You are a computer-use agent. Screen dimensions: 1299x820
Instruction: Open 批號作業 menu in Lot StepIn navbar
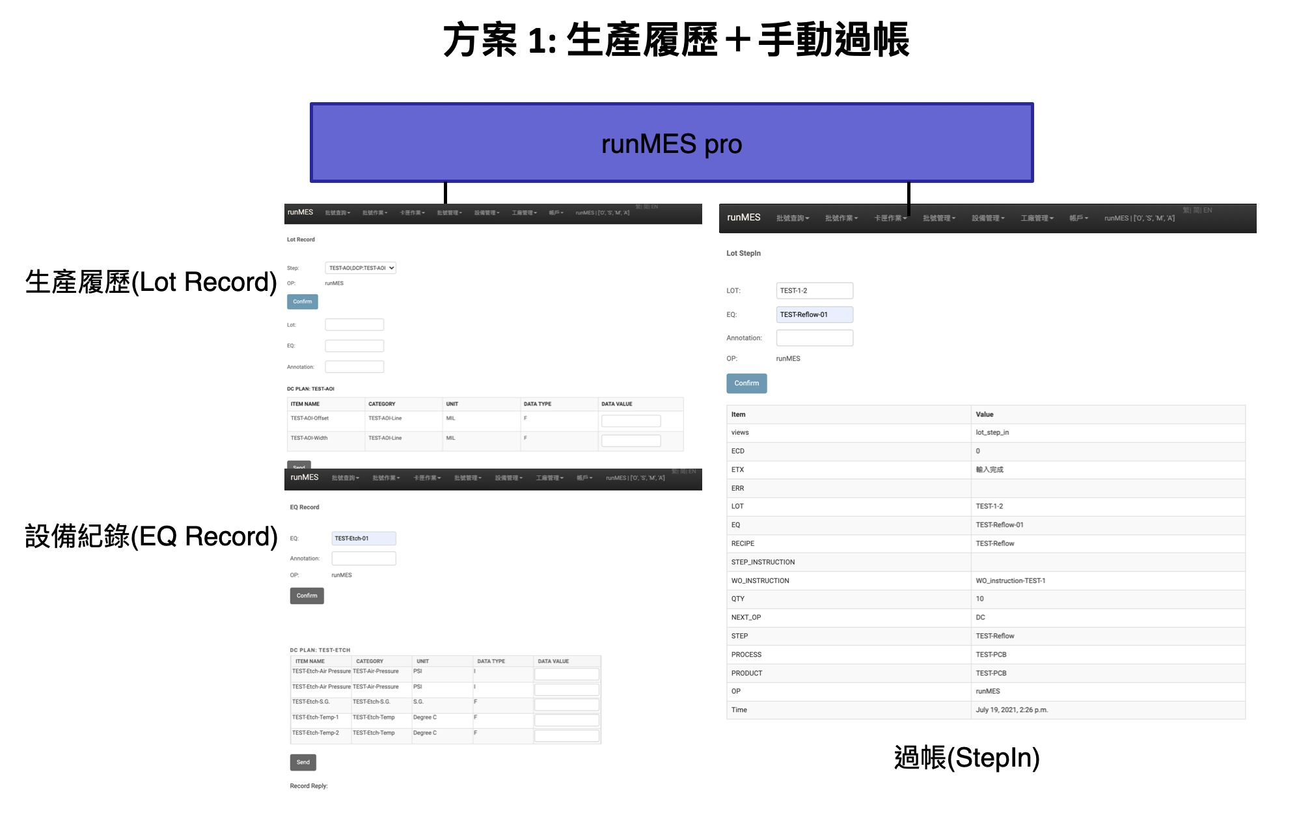coord(841,218)
